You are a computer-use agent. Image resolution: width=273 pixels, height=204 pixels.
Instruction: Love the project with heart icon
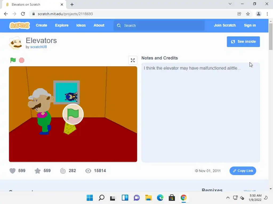coord(13,171)
